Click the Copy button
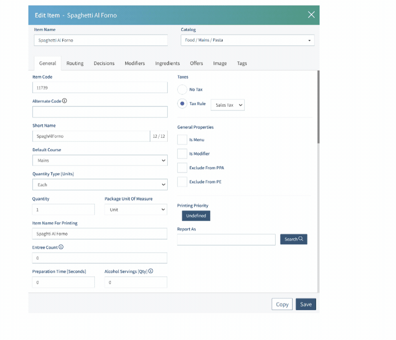 pos(282,304)
